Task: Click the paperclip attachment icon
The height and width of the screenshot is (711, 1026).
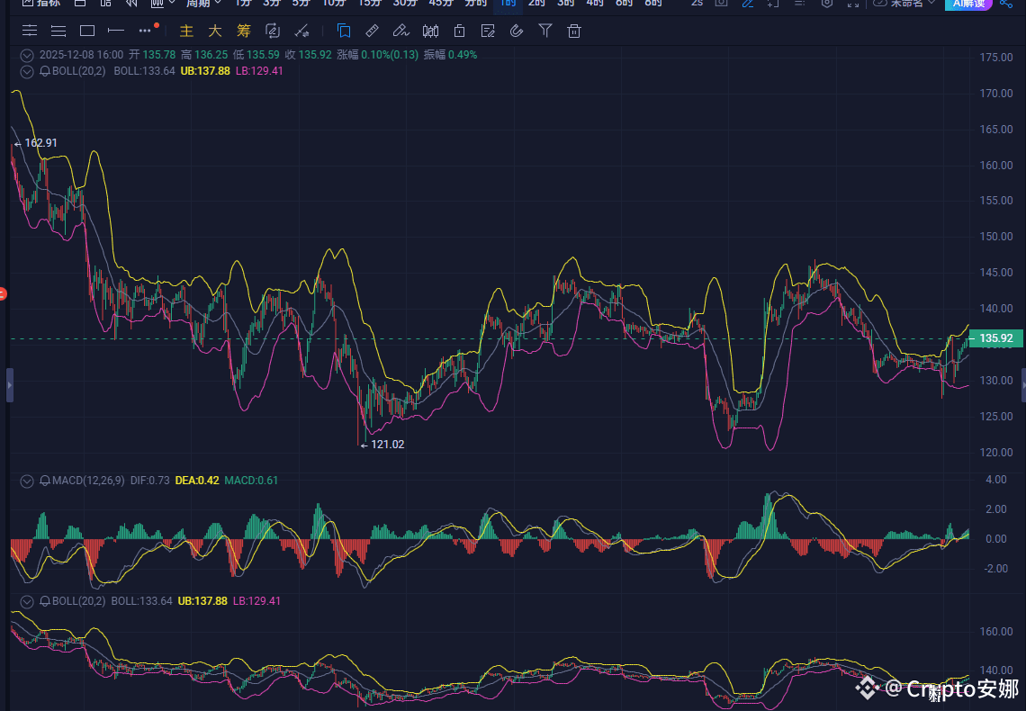Action: [516, 31]
